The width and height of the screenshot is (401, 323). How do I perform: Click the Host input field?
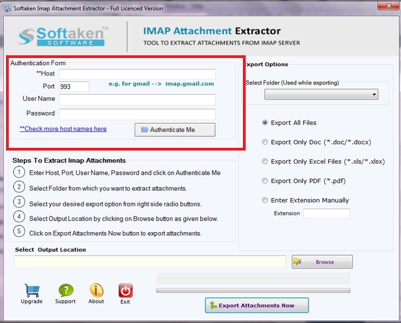[138, 74]
